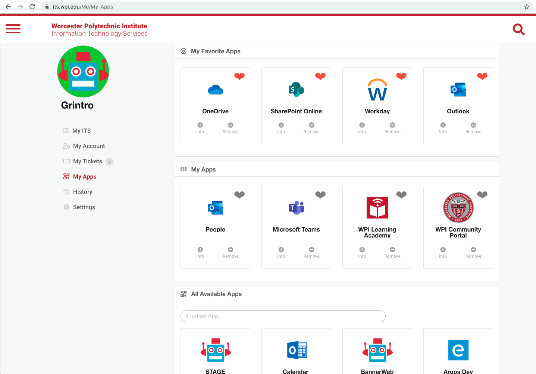Bookmark this page with star
Screen dimensions: 536x374
point(527,7)
